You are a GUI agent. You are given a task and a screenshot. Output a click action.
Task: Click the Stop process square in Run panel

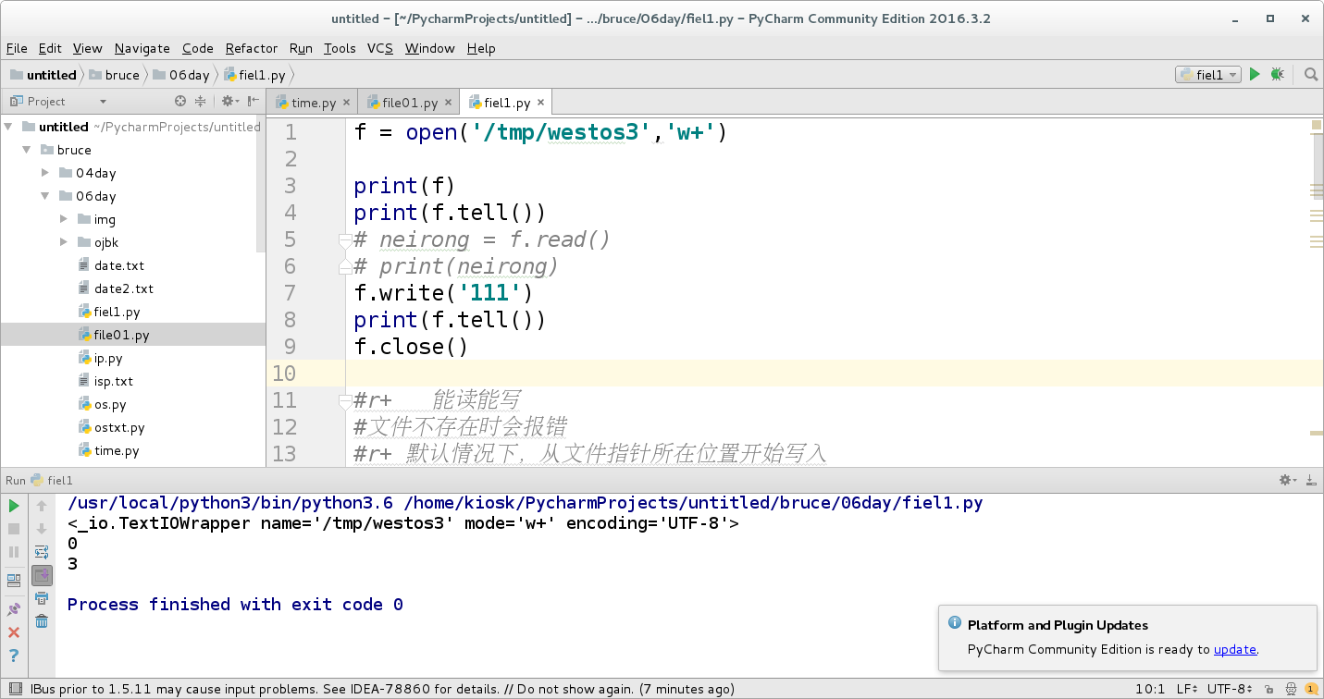(14, 529)
